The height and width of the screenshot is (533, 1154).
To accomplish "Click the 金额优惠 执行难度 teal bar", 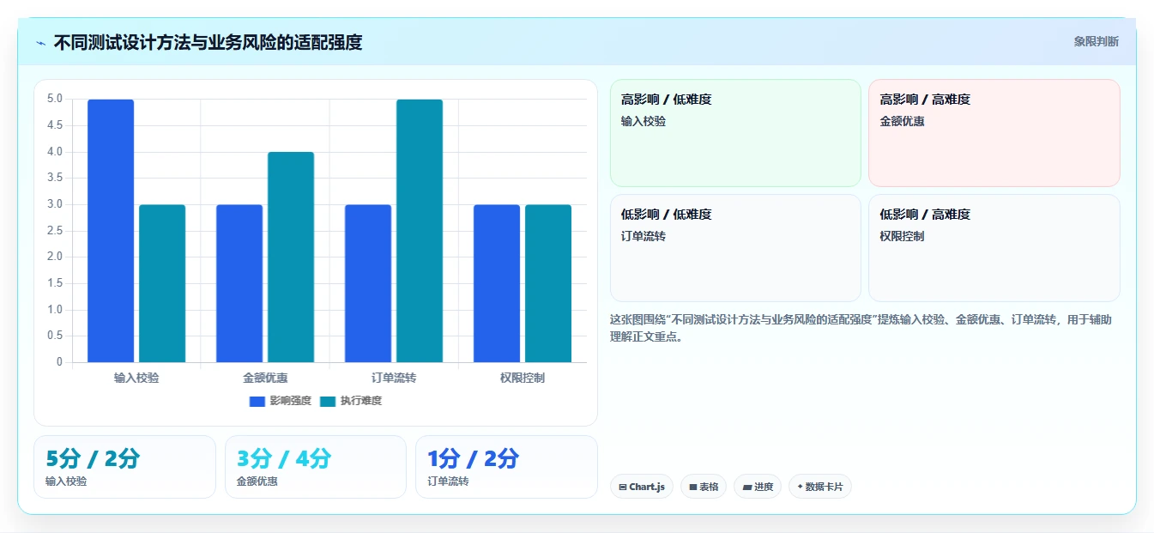I will 291,257.
